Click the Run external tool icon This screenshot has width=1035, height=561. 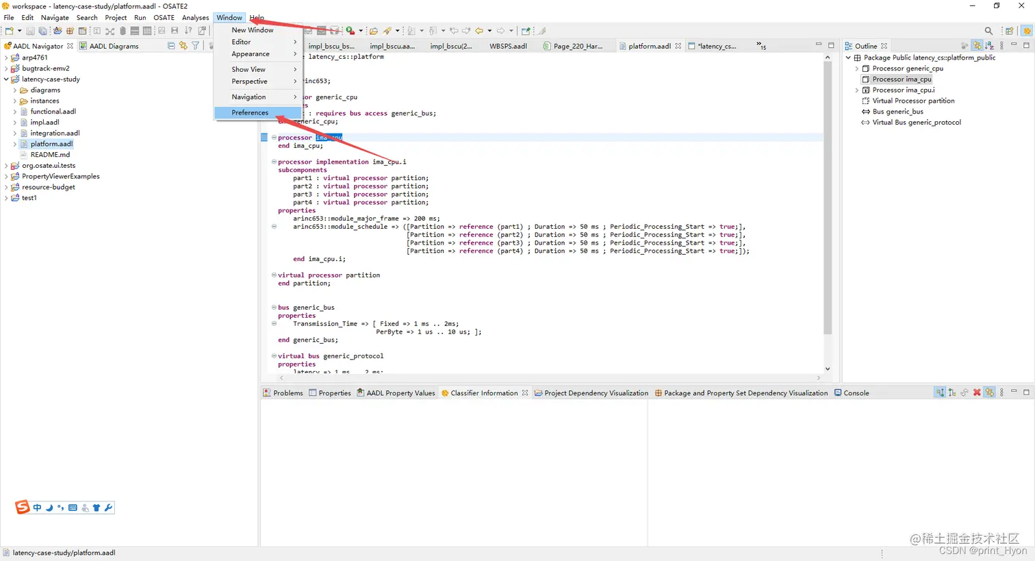point(350,31)
